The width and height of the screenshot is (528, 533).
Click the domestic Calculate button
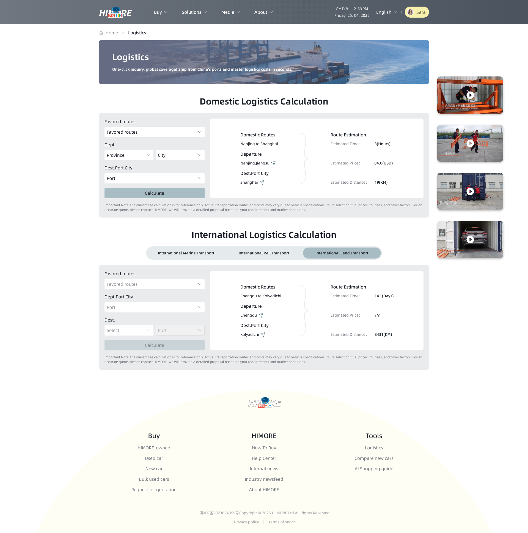click(155, 193)
